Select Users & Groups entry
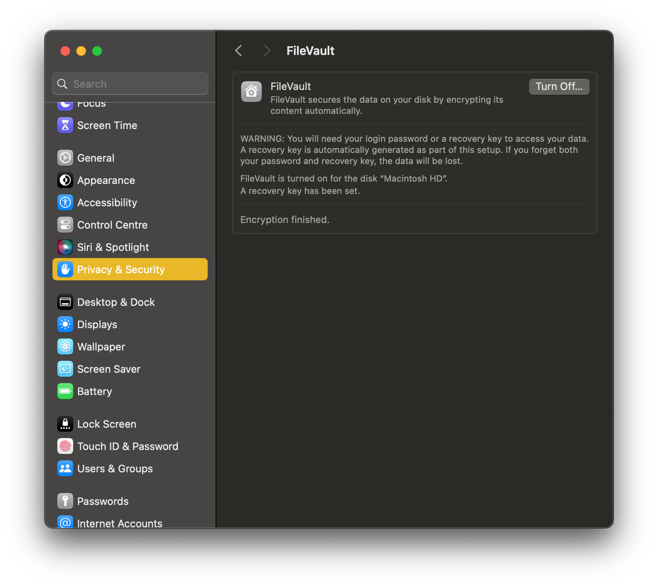The width and height of the screenshot is (658, 587). 130,469
